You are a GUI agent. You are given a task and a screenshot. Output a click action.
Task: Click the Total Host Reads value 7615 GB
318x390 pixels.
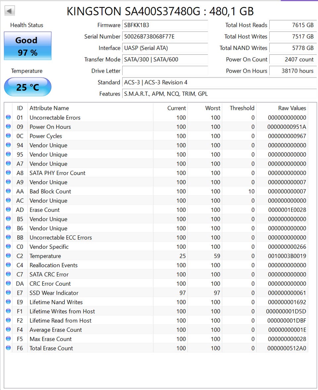293,25
